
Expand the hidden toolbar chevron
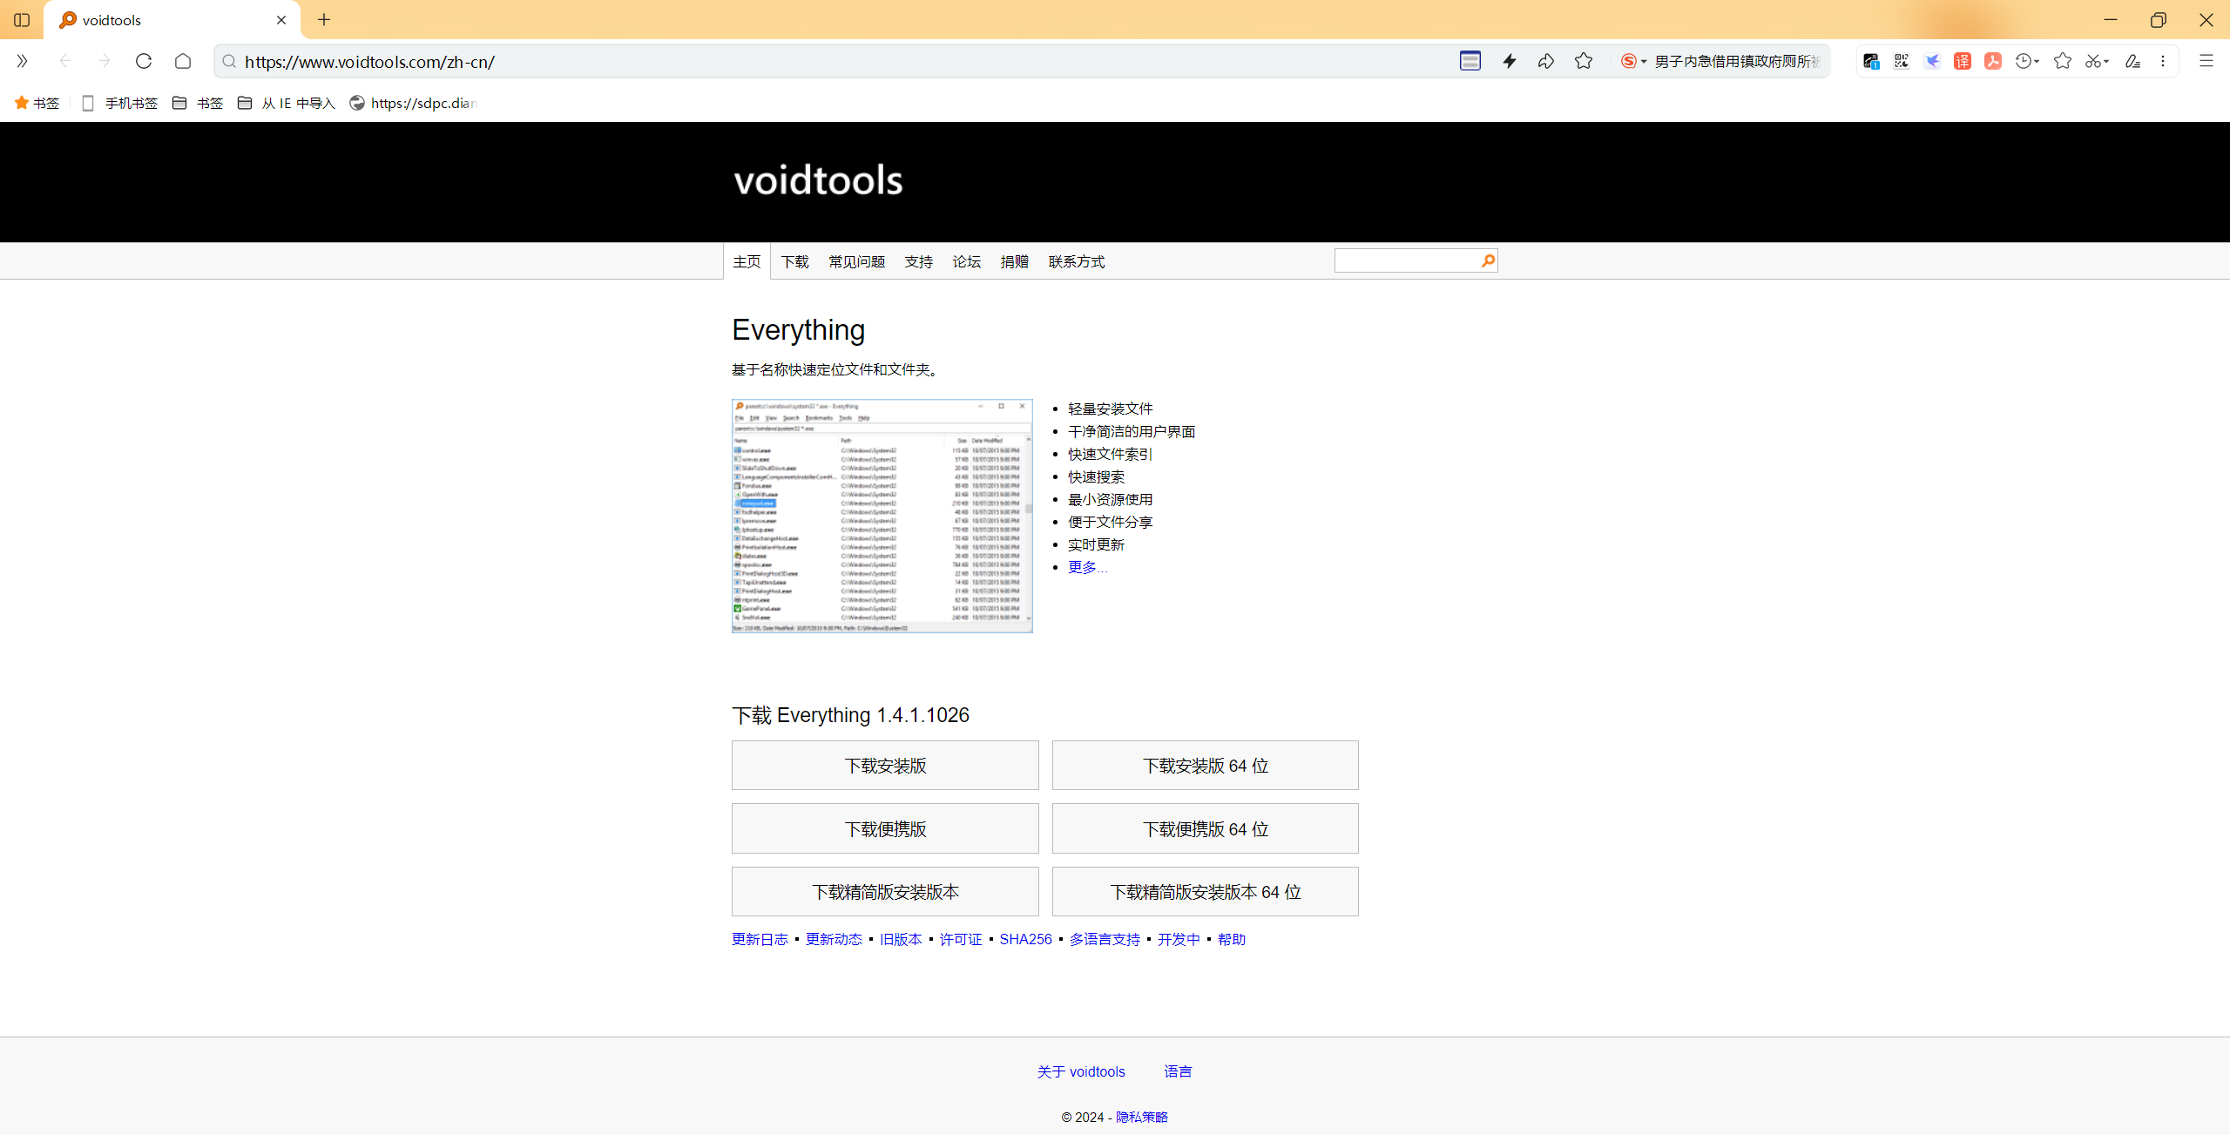click(x=22, y=61)
